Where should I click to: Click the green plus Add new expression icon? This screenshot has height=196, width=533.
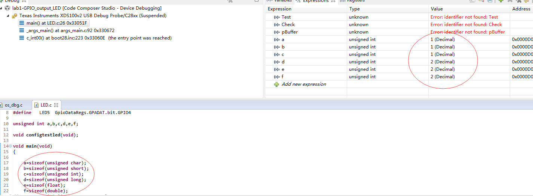[x=277, y=84]
